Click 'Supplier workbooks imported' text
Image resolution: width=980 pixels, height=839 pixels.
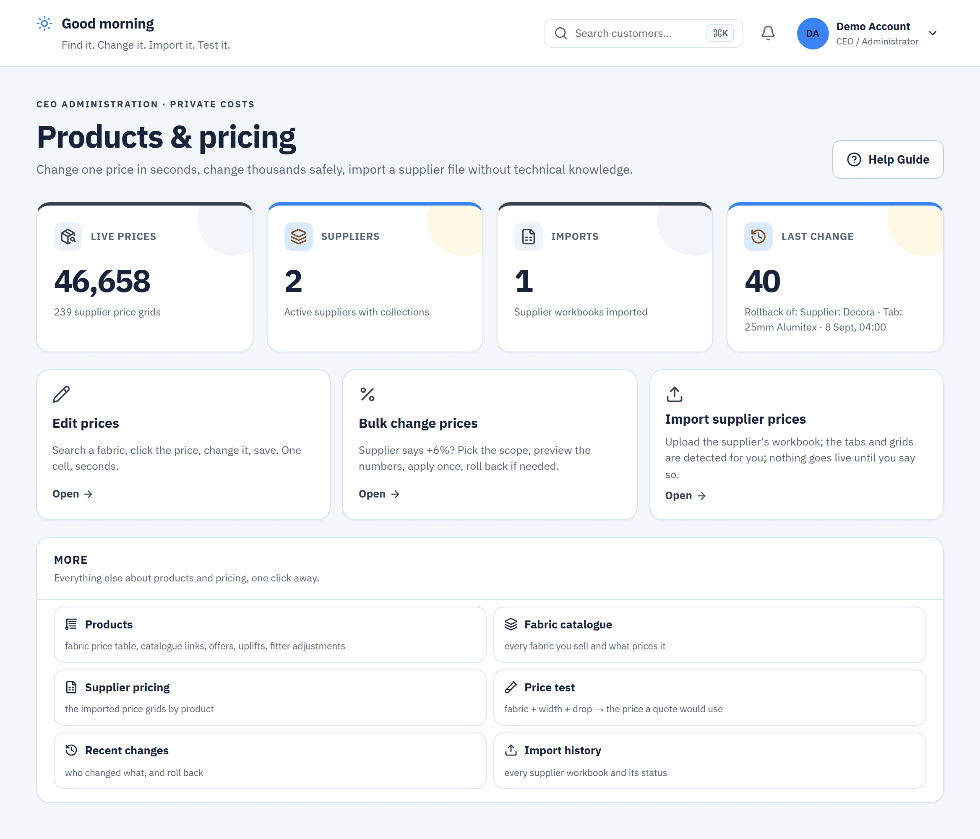click(580, 312)
